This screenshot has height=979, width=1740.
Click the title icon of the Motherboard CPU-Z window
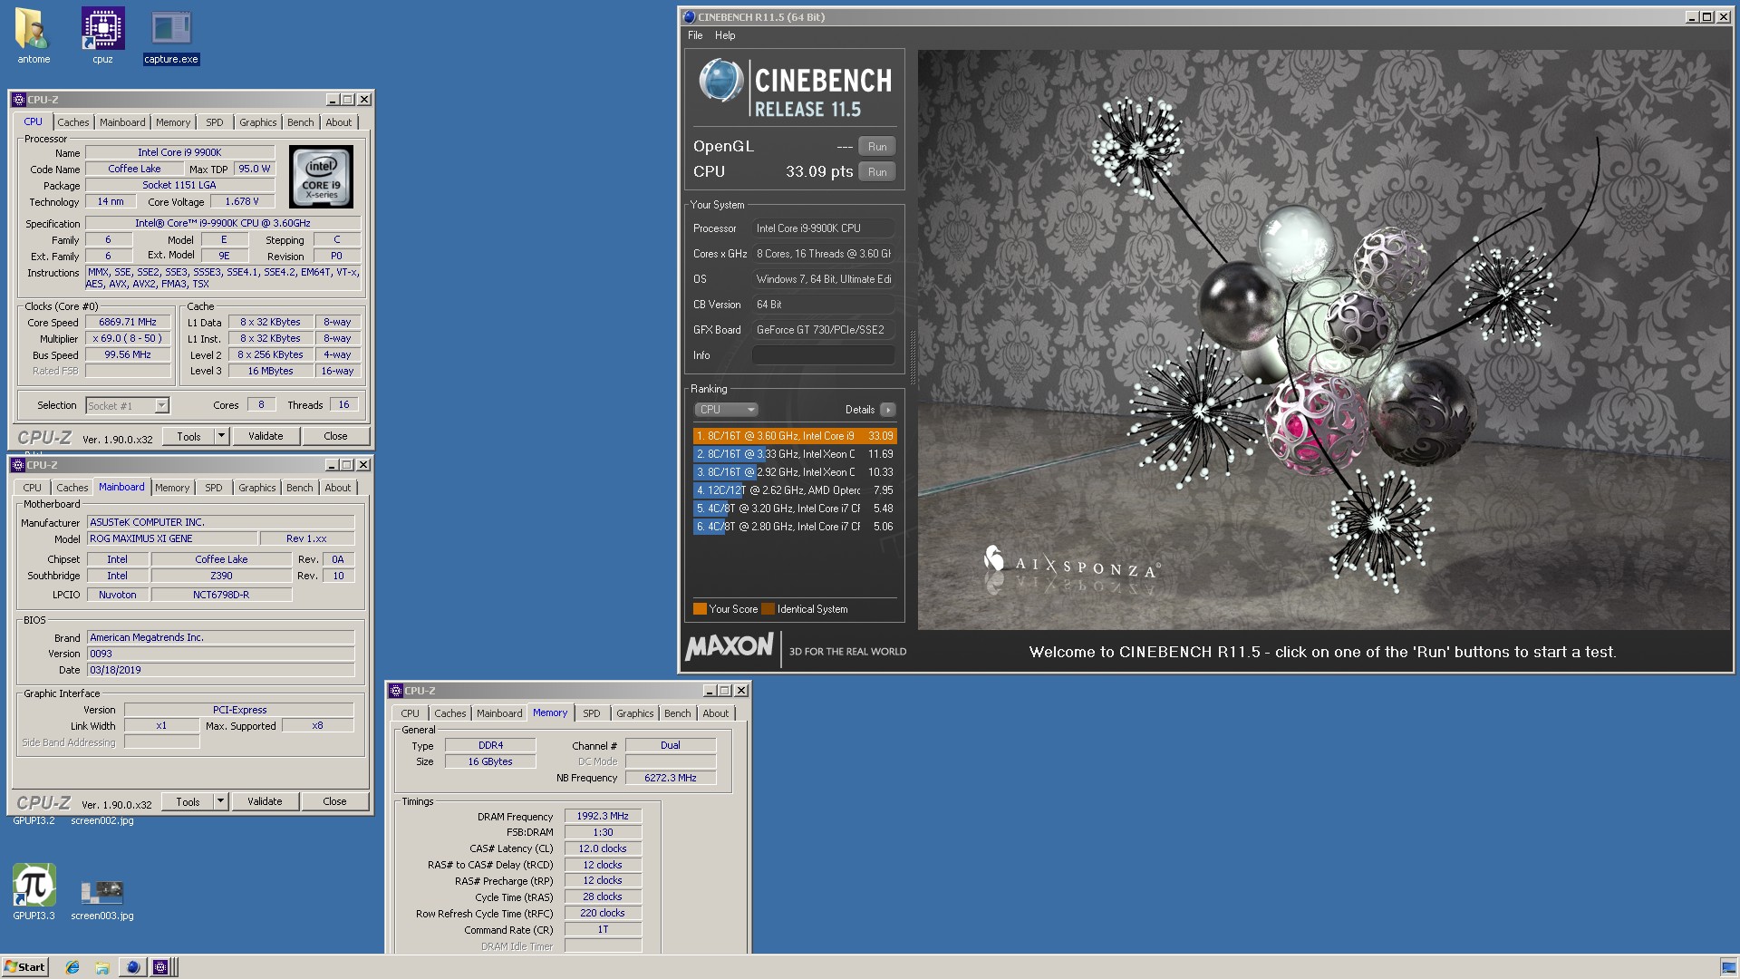(18, 465)
